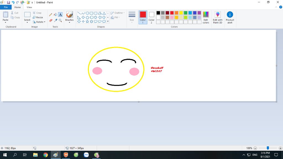Collapse the ribbon with the chevron
Viewport: 283px width, 159px height.
276,7
